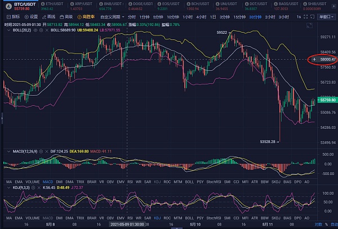Click the 2021-05-09 01:30:00 time axis label
This screenshot has width=338, height=229.
(x=127, y=224)
